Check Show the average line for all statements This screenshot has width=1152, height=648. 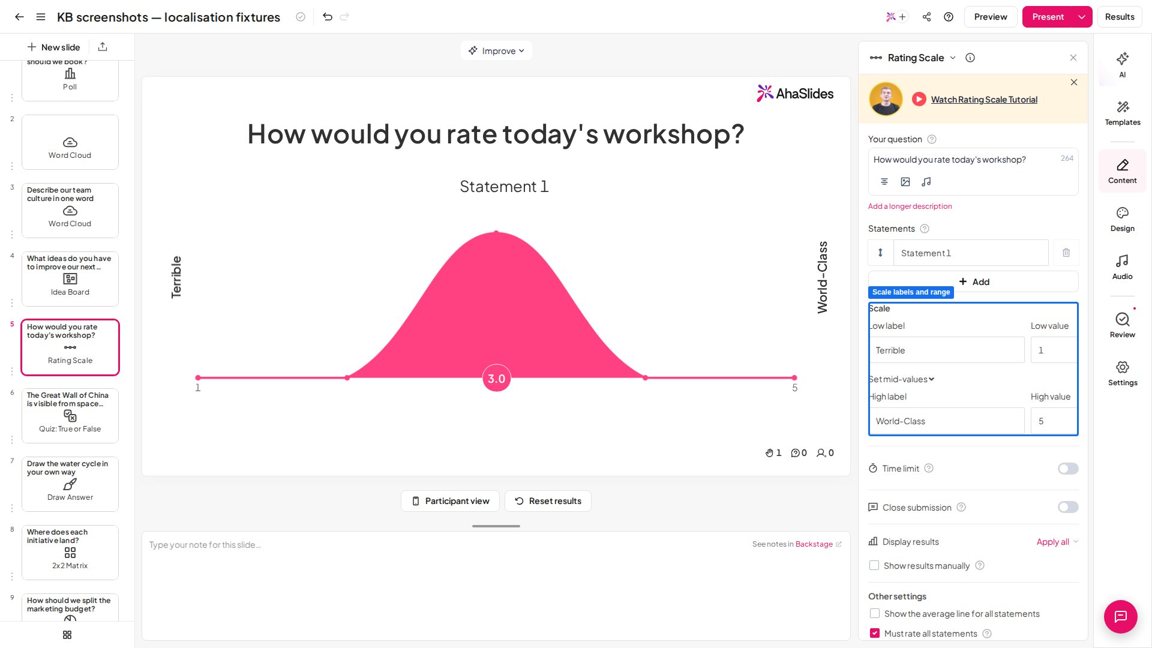[x=875, y=614]
